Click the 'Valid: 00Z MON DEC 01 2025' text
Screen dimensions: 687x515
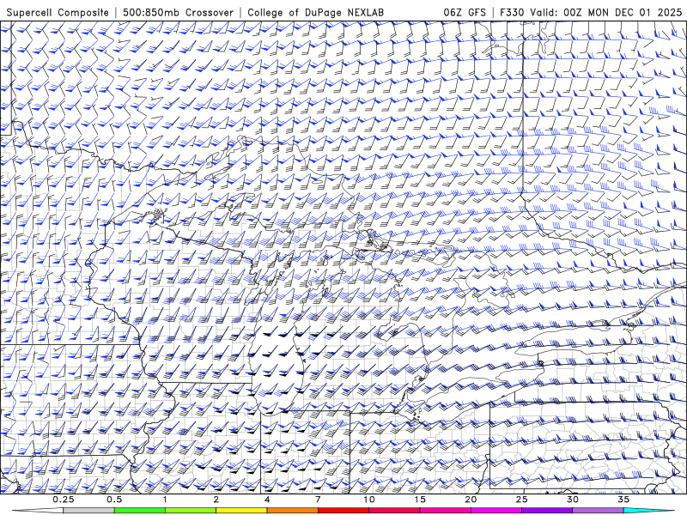(606, 12)
